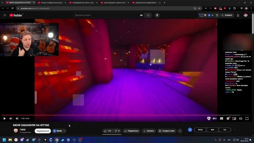Go to the YouTube home logo
This screenshot has height=143, width=254.
pos(16,15)
